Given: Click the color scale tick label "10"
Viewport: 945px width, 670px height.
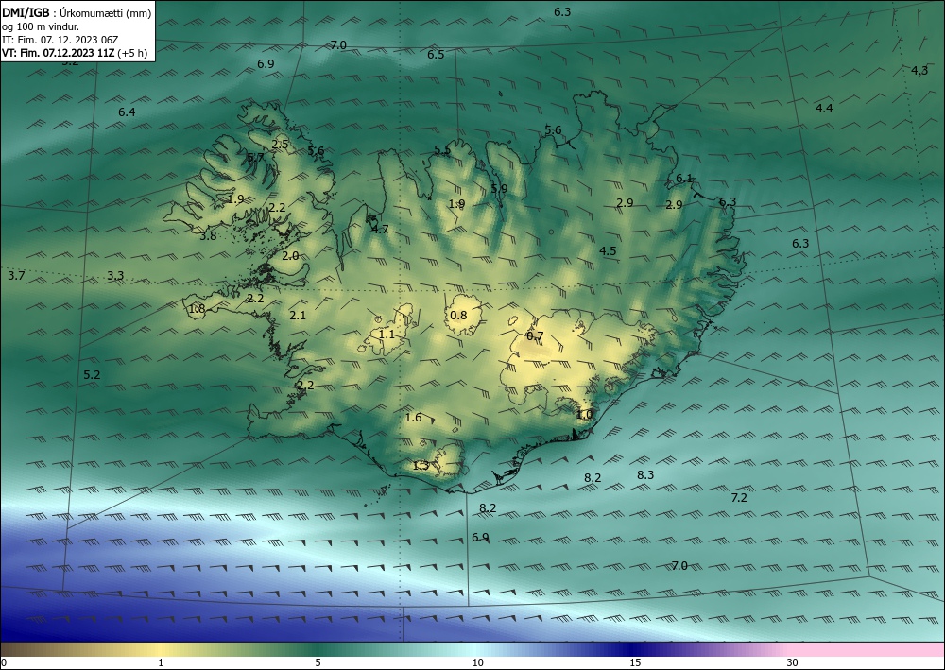Looking at the screenshot, I should 477,662.
